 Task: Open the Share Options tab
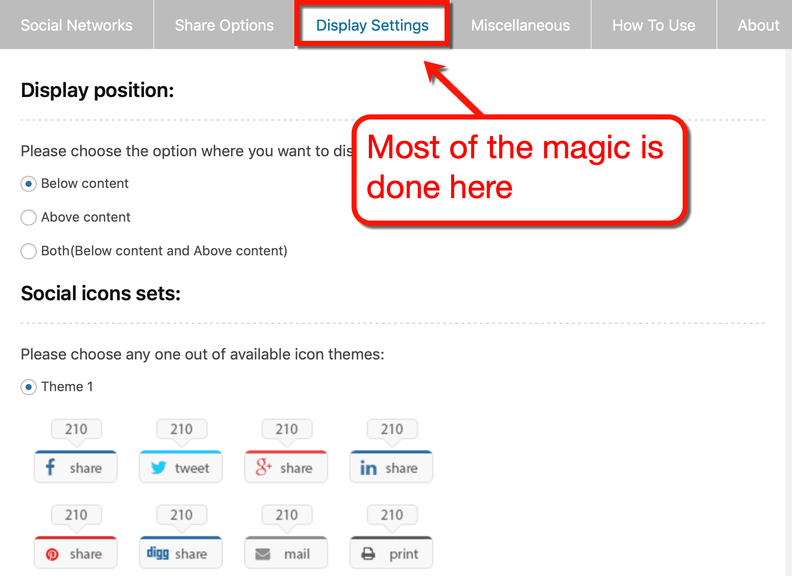(x=224, y=25)
